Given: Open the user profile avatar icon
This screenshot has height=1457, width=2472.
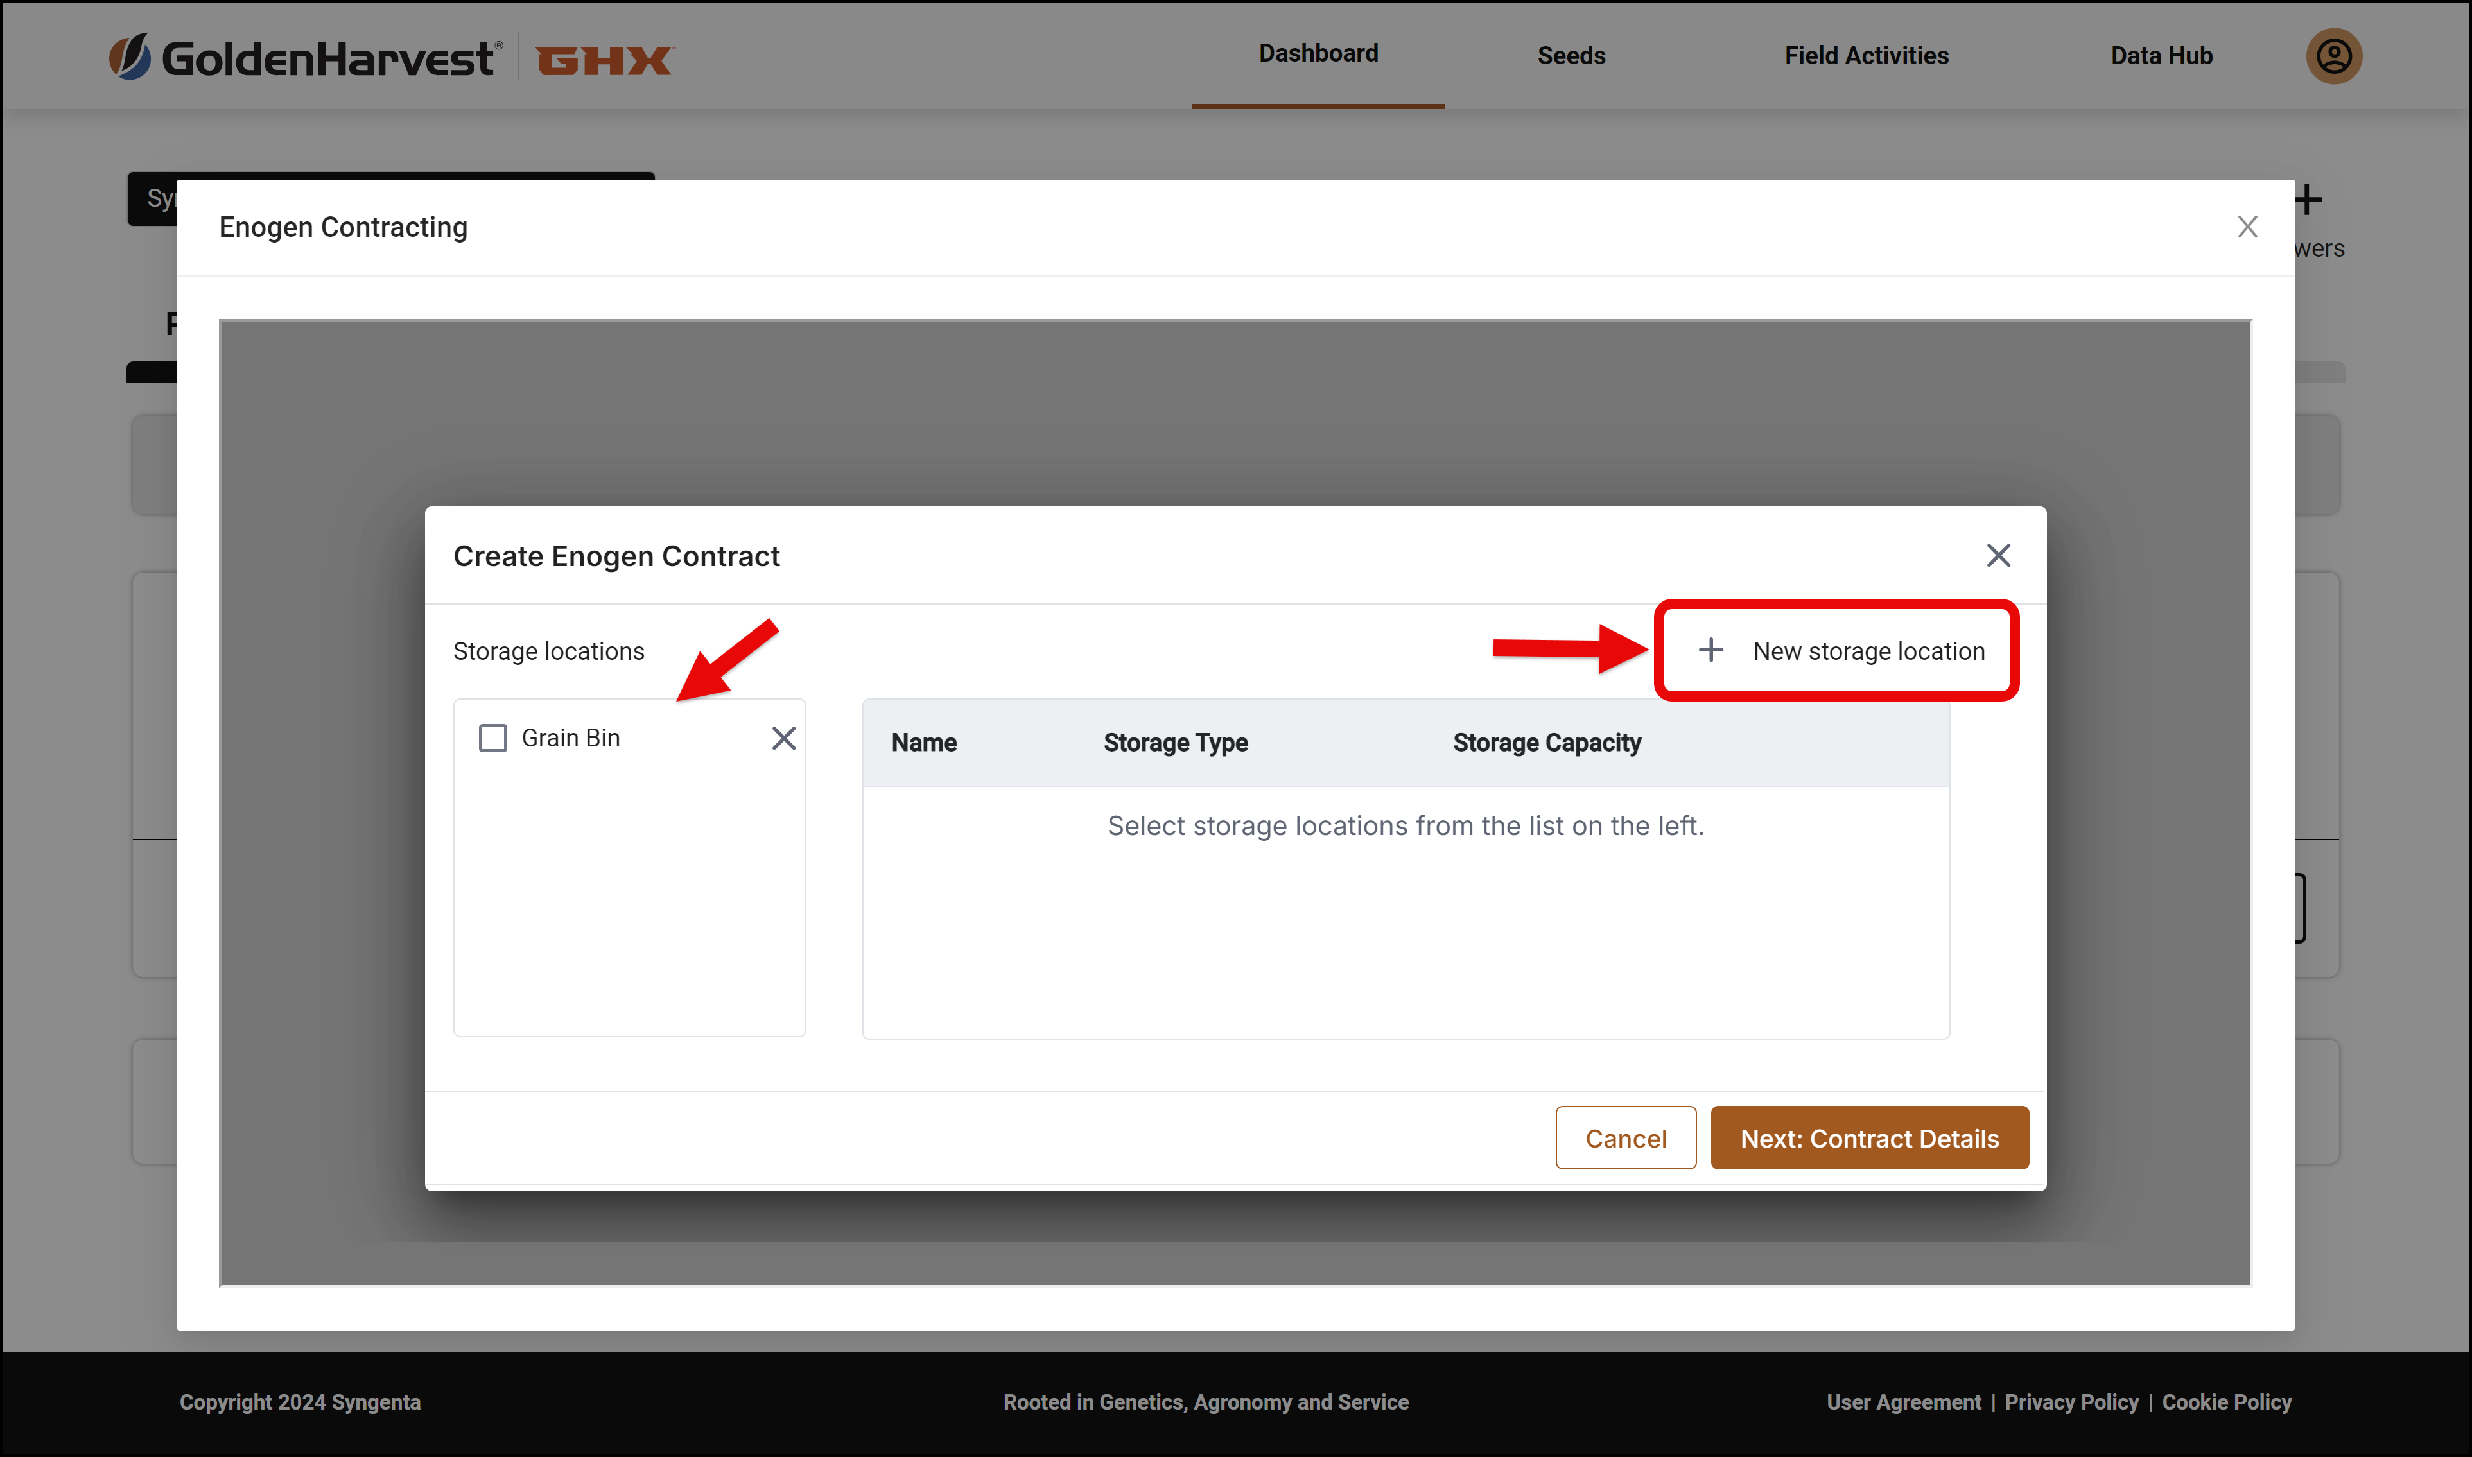Looking at the screenshot, I should 2333,56.
